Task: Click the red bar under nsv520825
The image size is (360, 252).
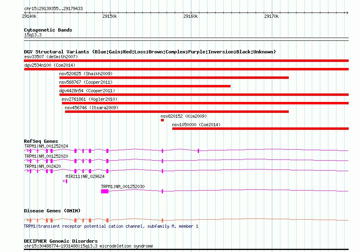Action: click(174, 78)
